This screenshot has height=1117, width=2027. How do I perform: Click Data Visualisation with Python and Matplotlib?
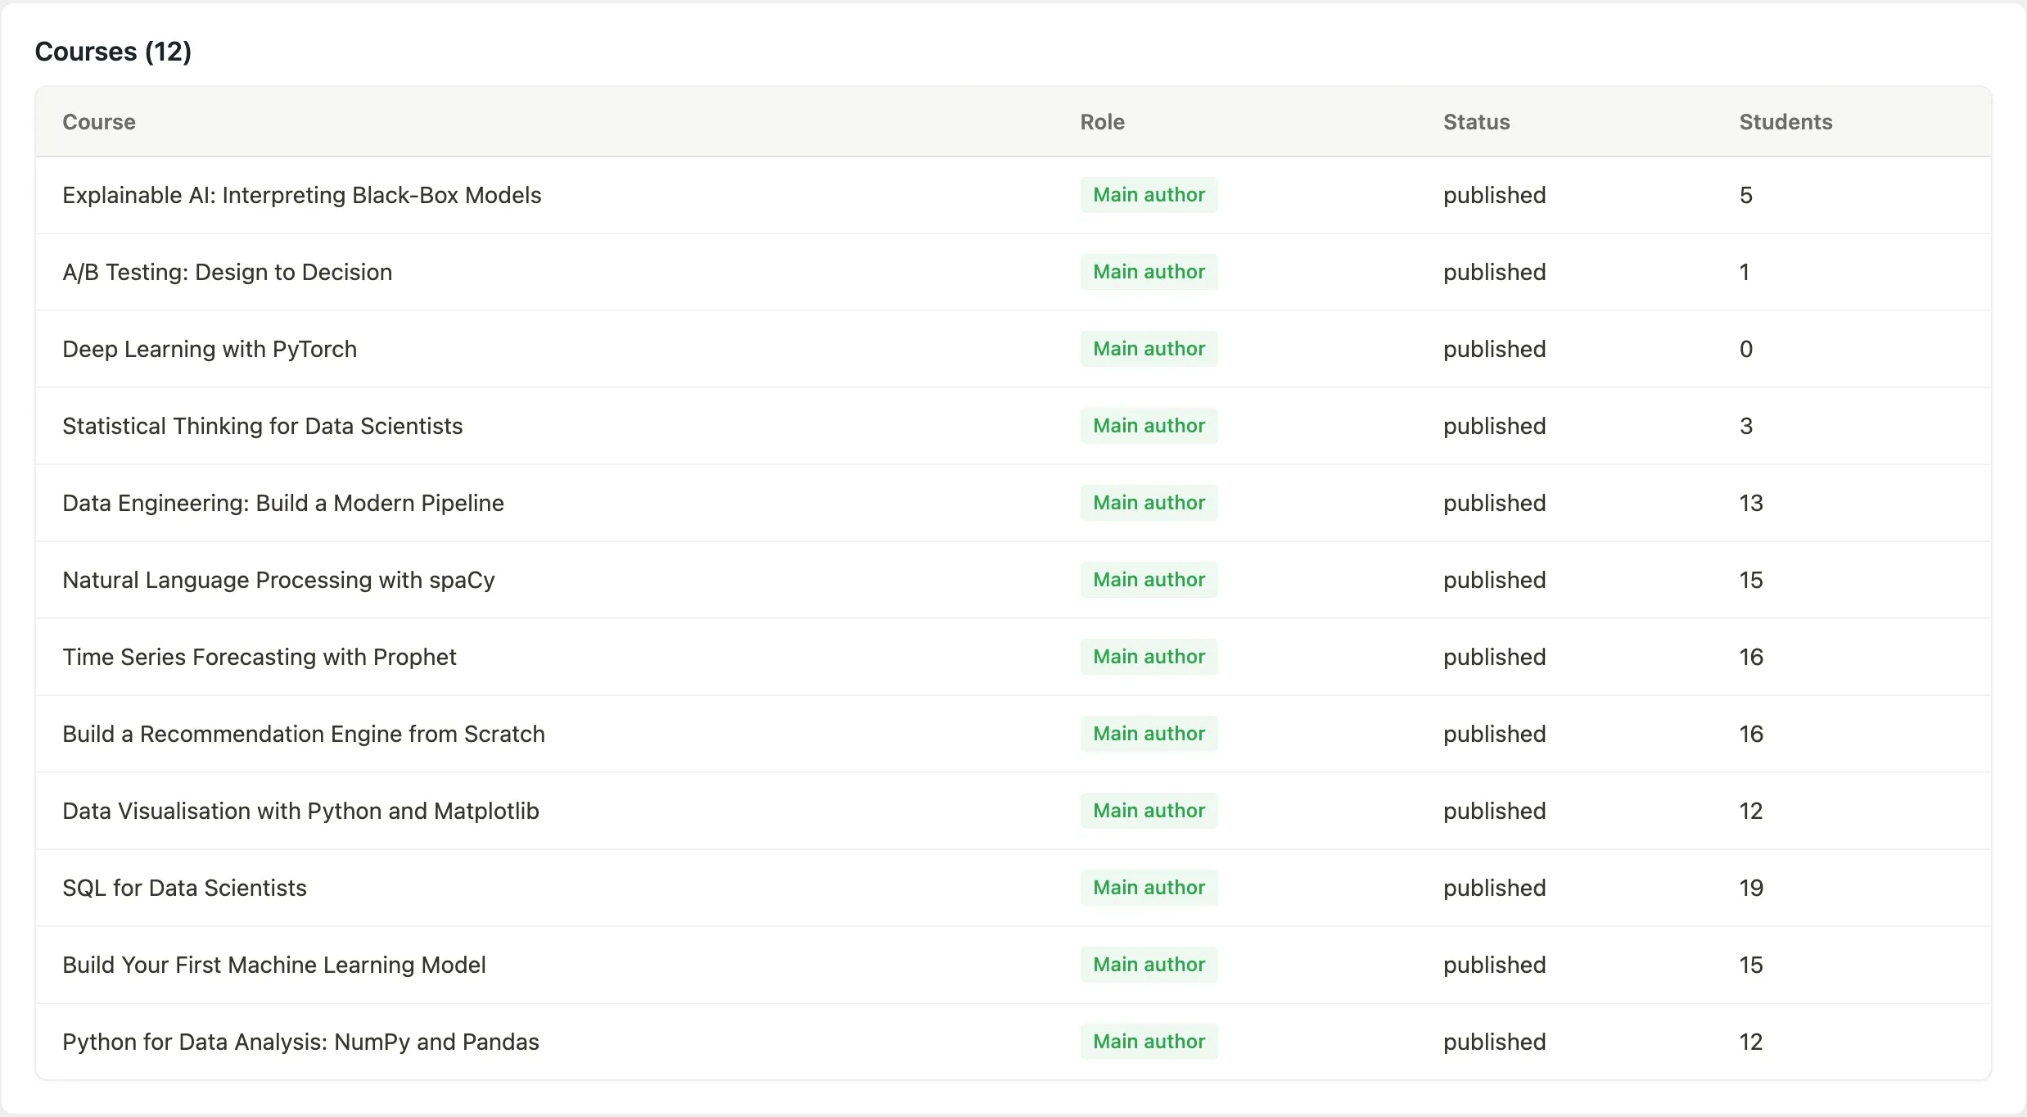click(301, 811)
